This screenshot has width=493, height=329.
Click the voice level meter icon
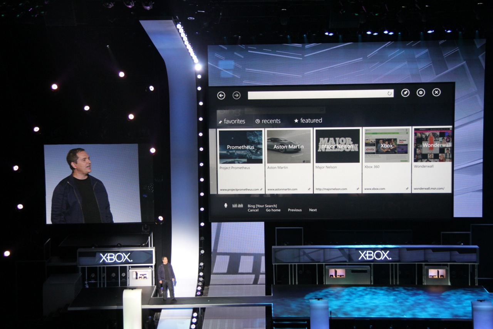tap(237, 206)
